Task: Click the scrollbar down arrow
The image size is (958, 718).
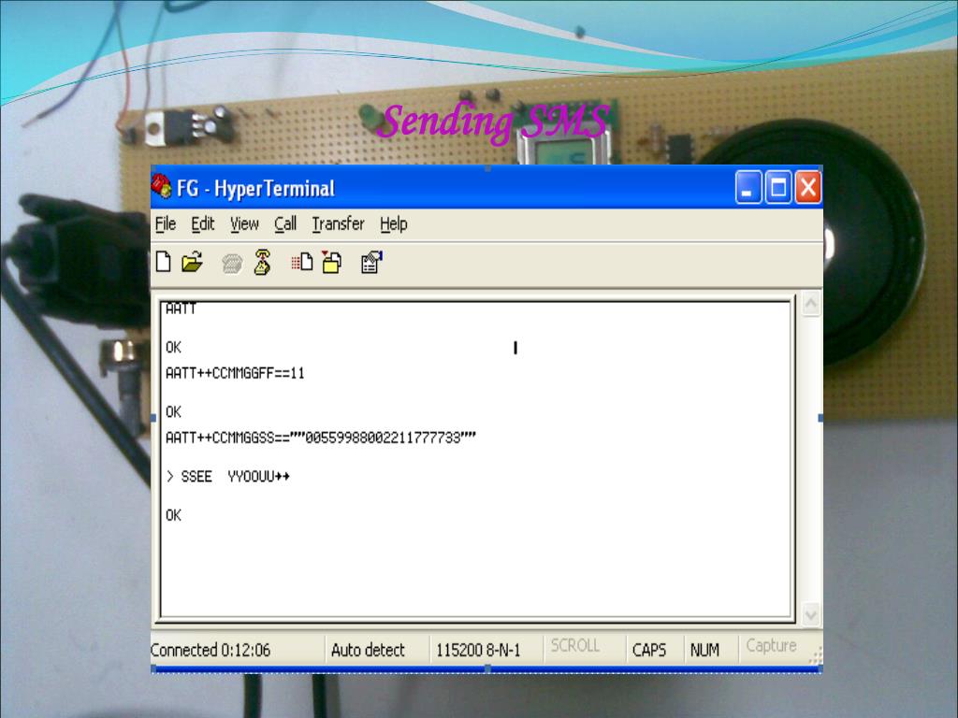Action: (811, 614)
